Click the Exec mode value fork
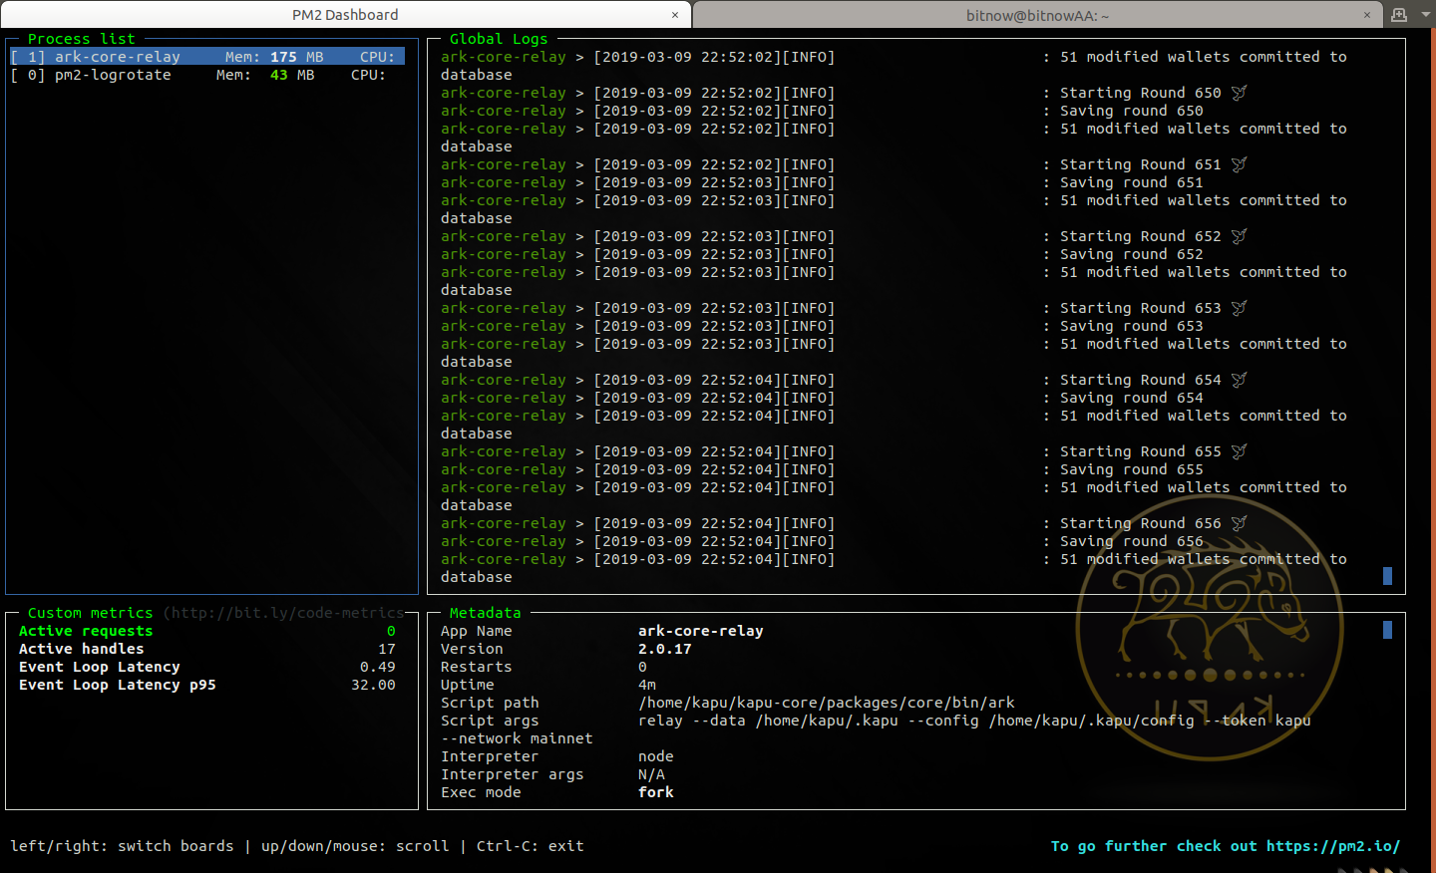 (x=656, y=792)
